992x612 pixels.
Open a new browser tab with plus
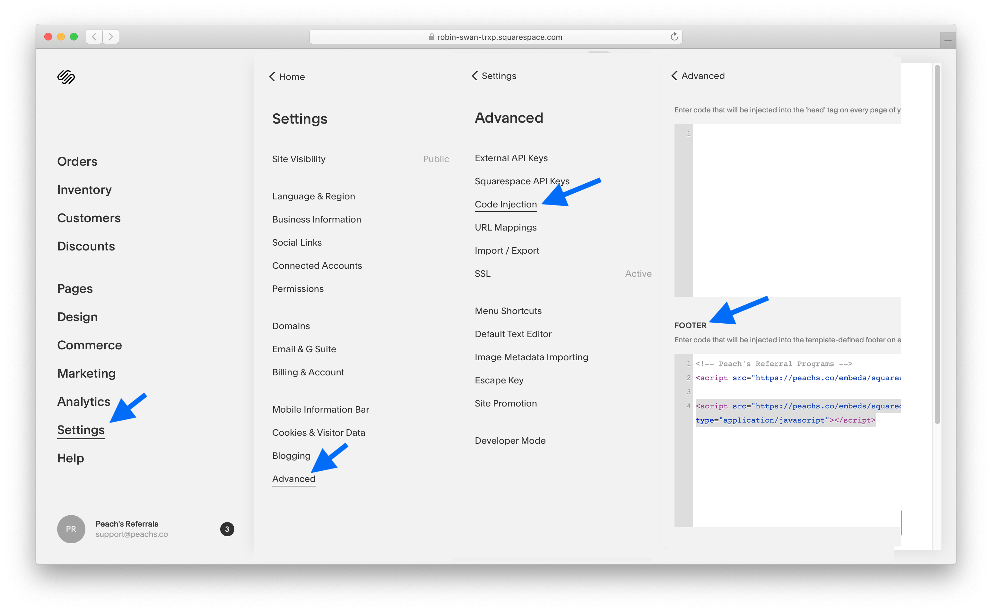pos(947,41)
